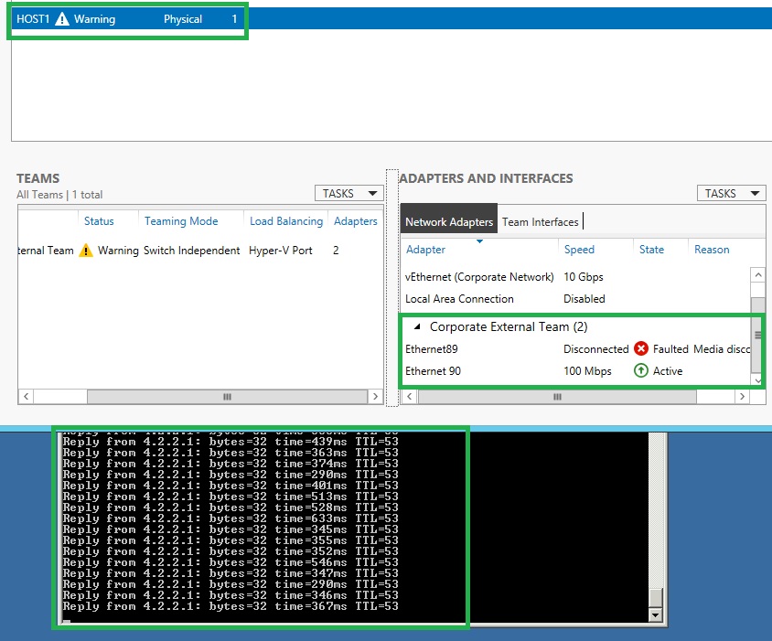Viewport: 772px width, 641px height.
Task: Sort teams by Adapters column
Action: (x=356, y=221)
